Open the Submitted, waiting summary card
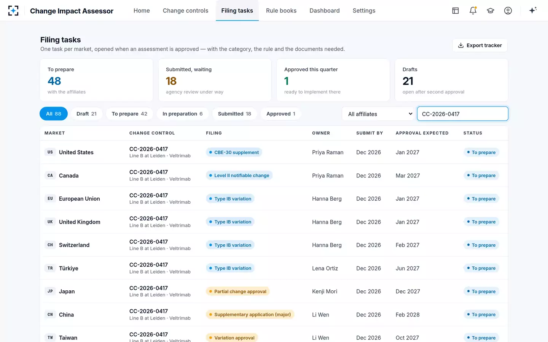548x342 pixels. coord(215,80)
